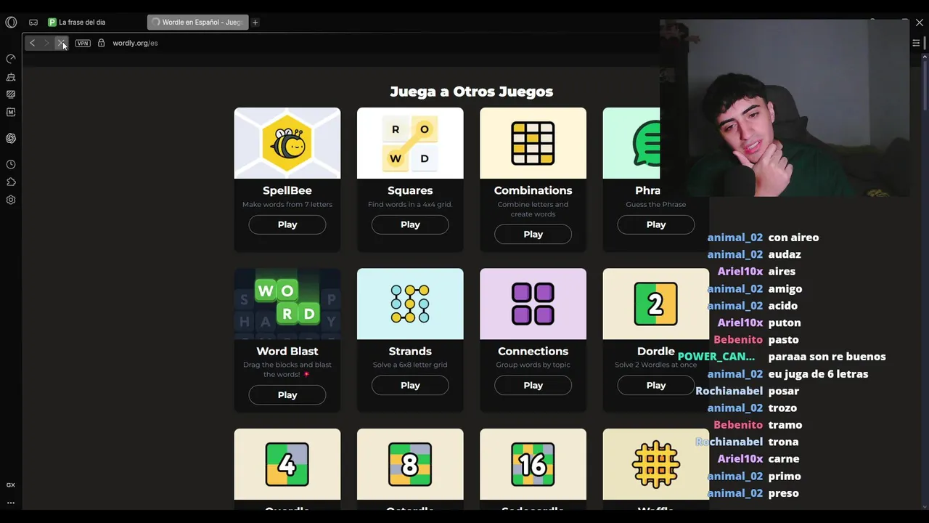Open the Waffle grid thumbnail
929x523 pixels.
point(655,464)
